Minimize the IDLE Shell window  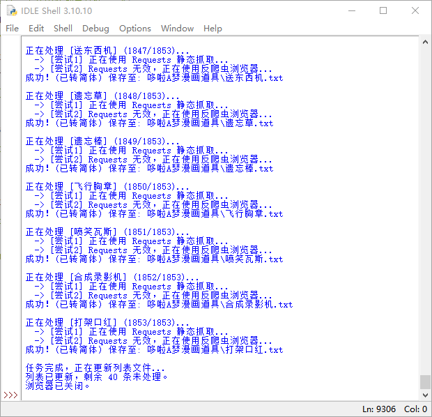coord(352,10)
